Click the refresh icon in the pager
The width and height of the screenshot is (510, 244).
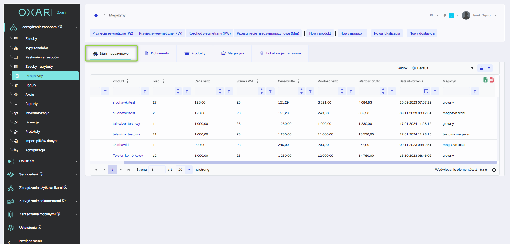pos(494,170)
